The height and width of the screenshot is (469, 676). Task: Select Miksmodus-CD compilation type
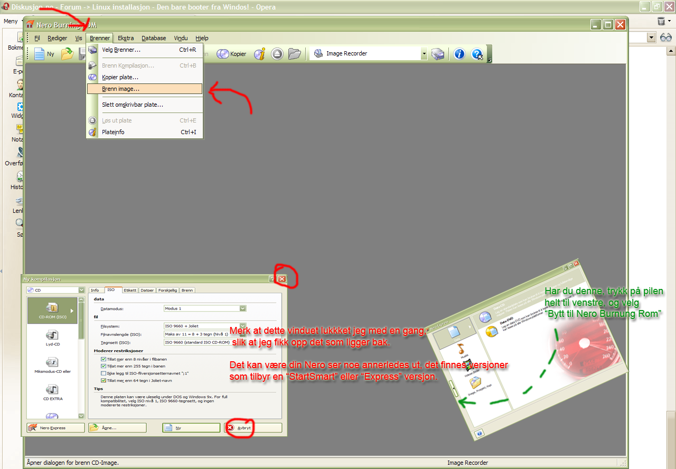(52, 365)
